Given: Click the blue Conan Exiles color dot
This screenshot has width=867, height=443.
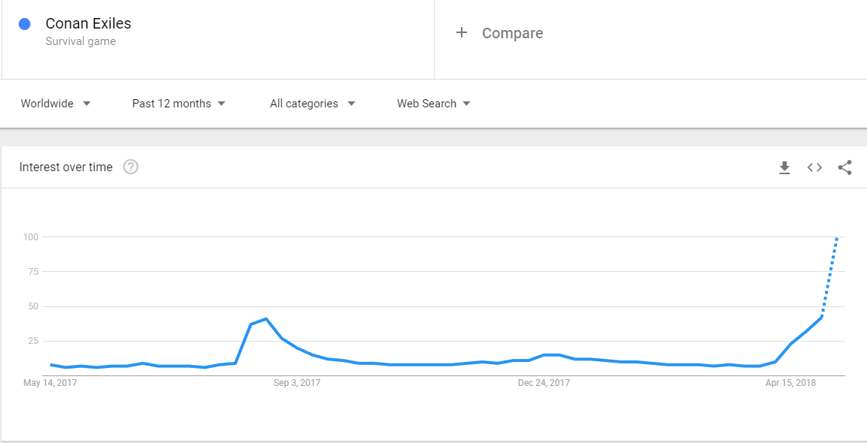Looking at the screenshot, I should click(24, 24).
